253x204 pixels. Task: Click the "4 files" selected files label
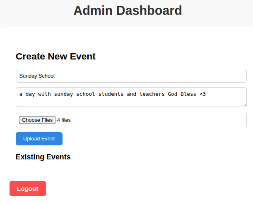pyautogui.click(x=64, y=120)
